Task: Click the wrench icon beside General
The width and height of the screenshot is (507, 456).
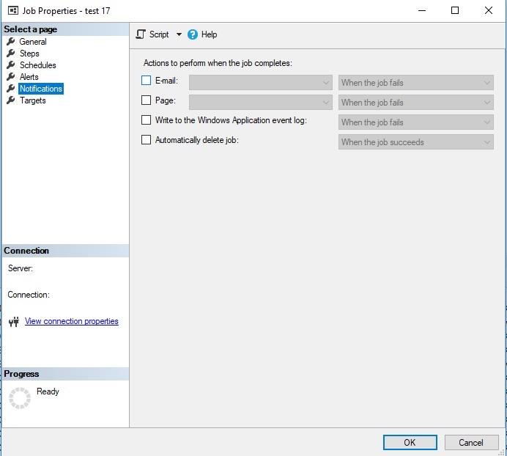Action: tap(10, 42)
